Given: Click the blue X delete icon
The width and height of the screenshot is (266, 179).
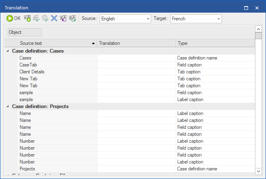Looking at the screenshot, I should [x=54, y=18].
